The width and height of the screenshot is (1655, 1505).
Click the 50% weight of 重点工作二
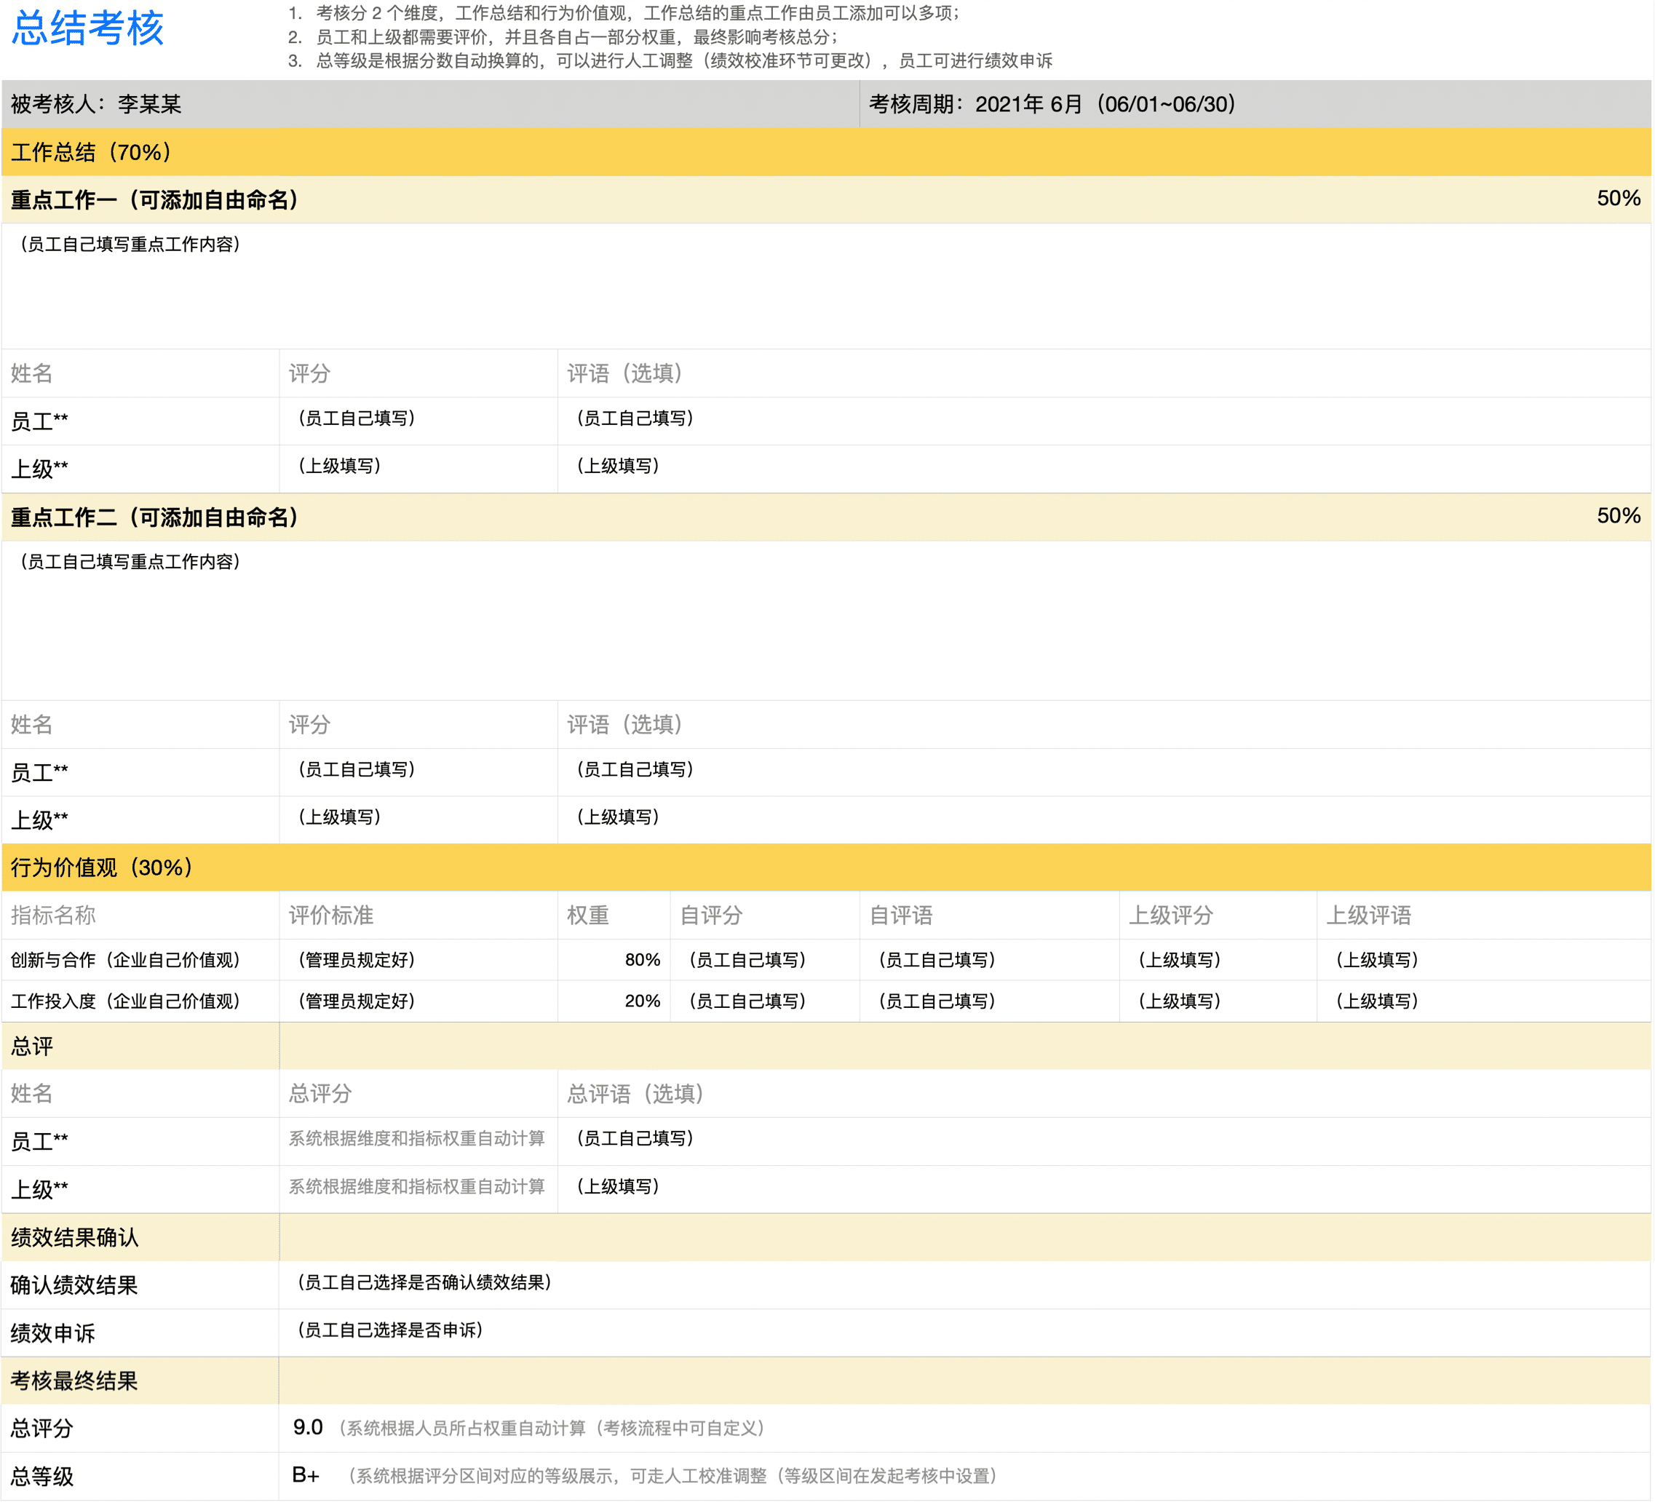[1618, 516]
